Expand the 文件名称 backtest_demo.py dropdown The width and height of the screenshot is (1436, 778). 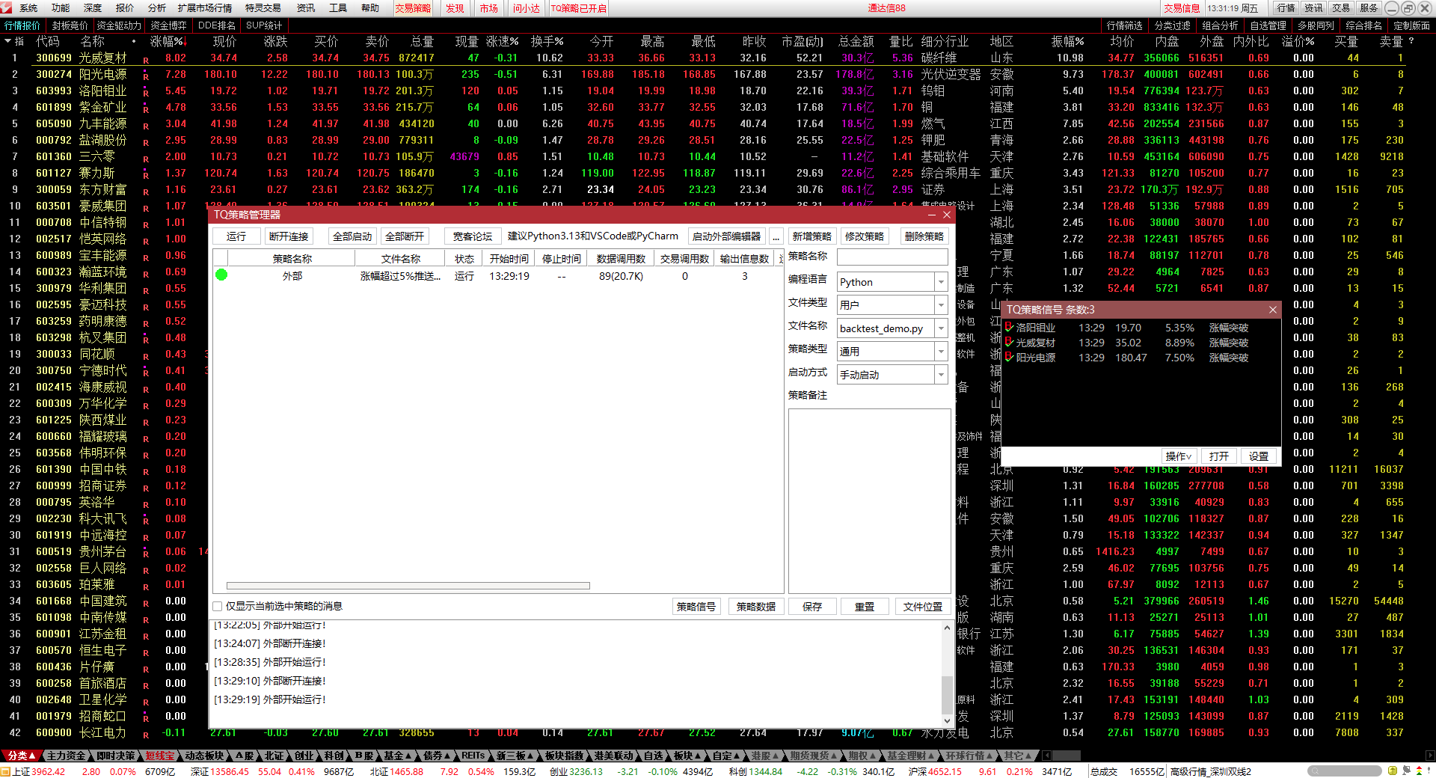(941, 328)
